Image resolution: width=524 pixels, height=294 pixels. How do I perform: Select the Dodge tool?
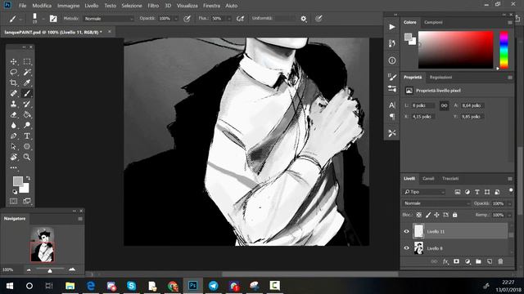point(27,125)
